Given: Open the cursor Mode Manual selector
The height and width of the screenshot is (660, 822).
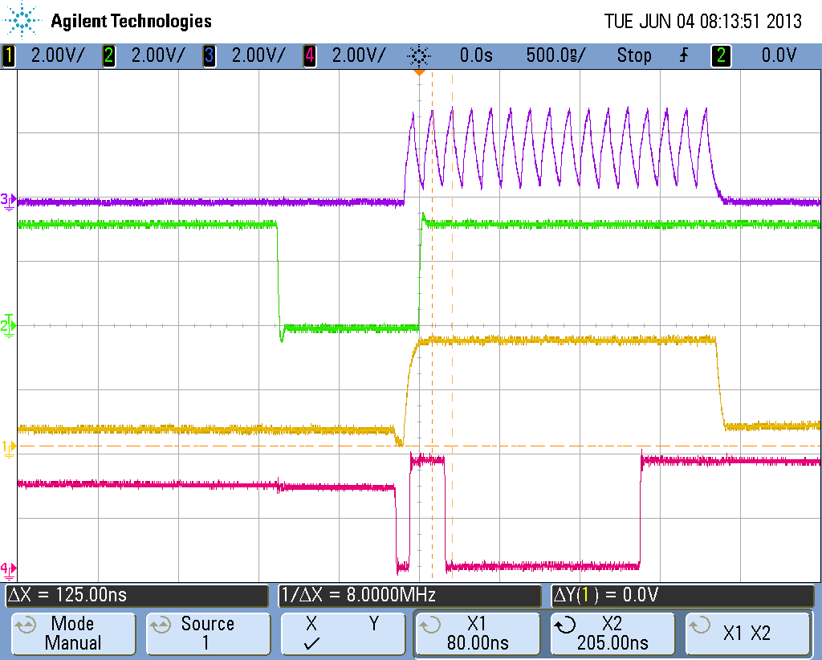Looking at the screenshot, I should 73,634.
